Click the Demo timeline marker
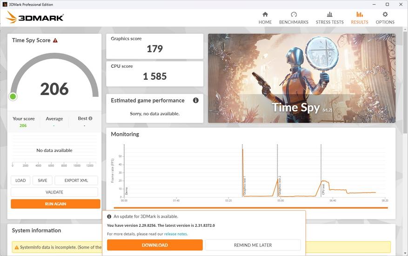 tap(127, 191)
